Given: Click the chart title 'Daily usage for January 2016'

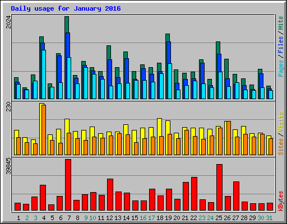Looking at the screenshot, I should pyautogui.click(x=66, y=8).
